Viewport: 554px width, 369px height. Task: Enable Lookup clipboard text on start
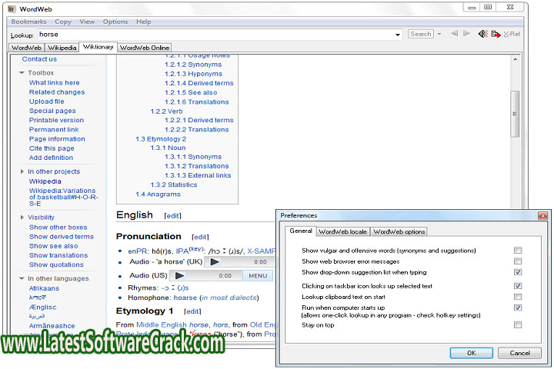[518, 297]
